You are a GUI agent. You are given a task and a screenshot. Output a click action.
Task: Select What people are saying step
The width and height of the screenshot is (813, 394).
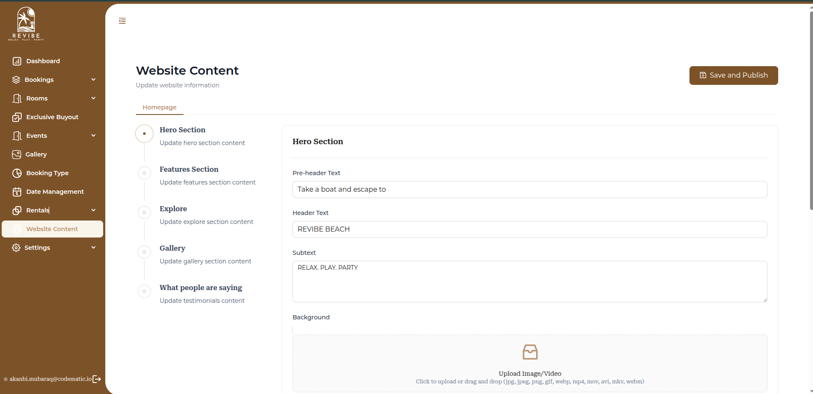(x=201, y=288)
